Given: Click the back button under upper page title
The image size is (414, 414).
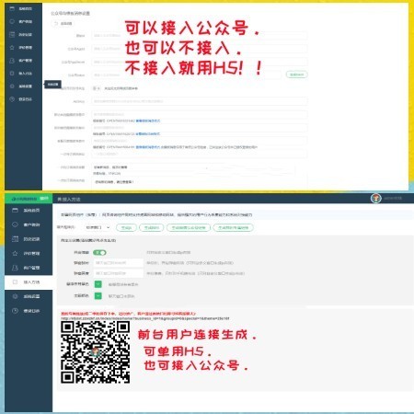Looking at the screenshot, I should click(x=63, y=23).
